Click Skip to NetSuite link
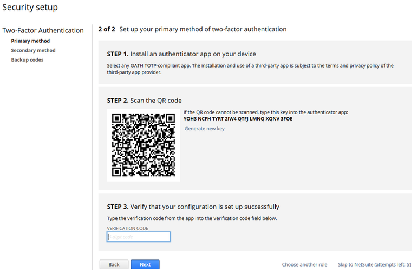This screenshot has height=273, width=417. coord(374,264)
